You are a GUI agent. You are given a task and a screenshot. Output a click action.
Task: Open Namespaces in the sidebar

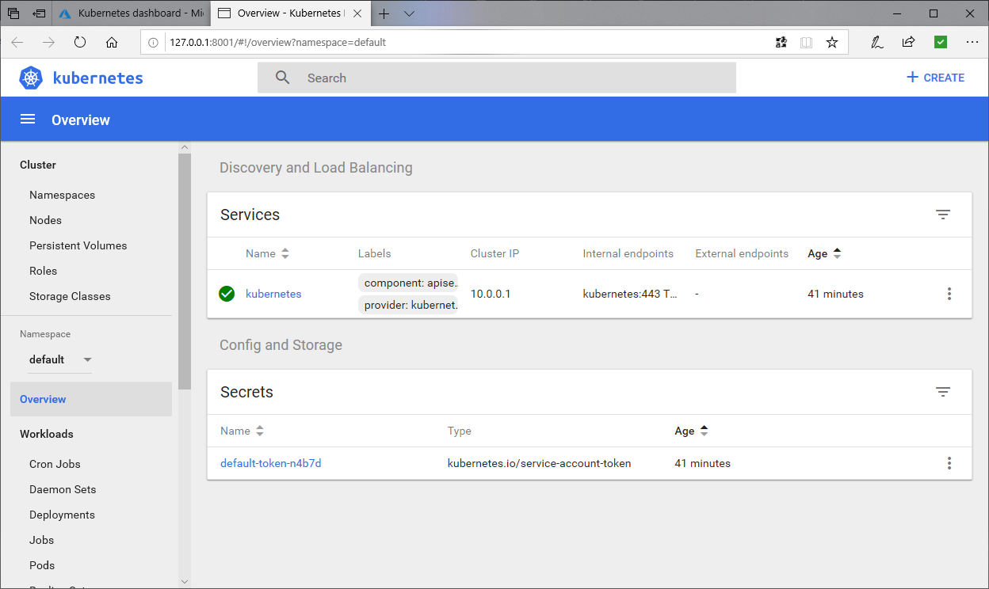coord(62,195)
